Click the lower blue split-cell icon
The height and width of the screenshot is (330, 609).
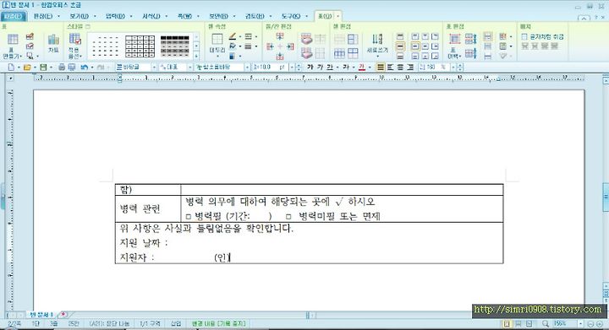click(x=353, y=52)
